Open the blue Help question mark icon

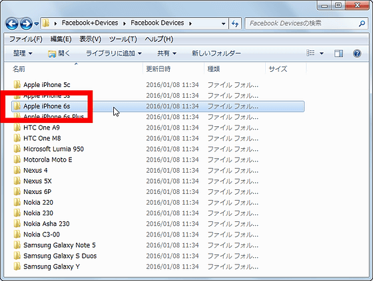click(x=357, y=53)
